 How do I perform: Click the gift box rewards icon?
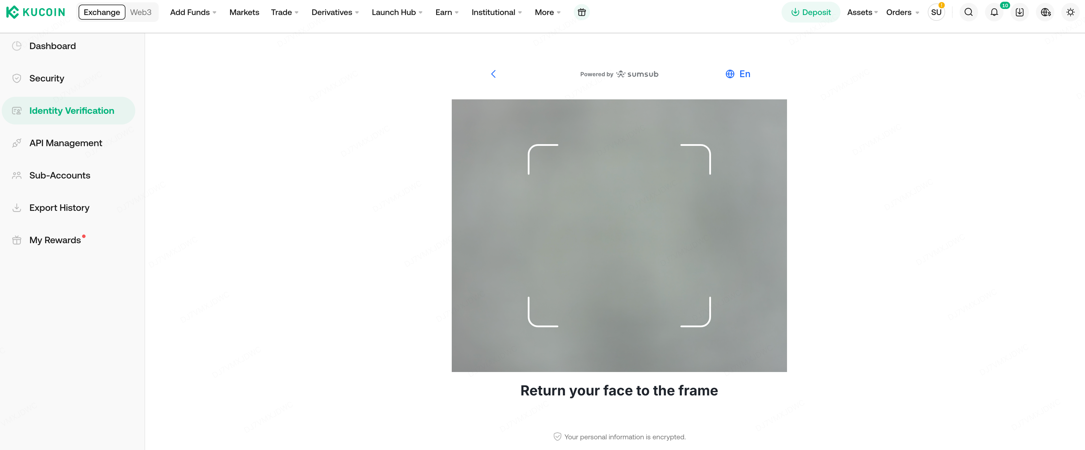pos(581,12)
